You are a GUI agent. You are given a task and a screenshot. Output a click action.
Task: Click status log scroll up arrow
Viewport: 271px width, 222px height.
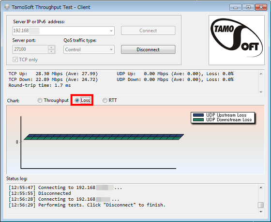pyautogui.click(x=261, y=188)
